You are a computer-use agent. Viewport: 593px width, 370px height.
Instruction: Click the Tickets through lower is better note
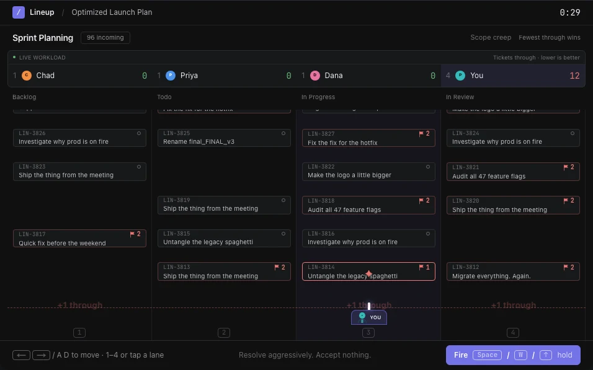click(537, 58)
